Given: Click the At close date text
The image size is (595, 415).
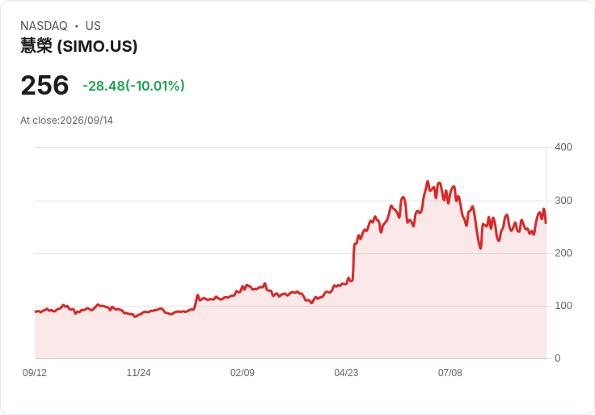Looking at the screenshot, I should pyautogui.click(x=67, y=121).
